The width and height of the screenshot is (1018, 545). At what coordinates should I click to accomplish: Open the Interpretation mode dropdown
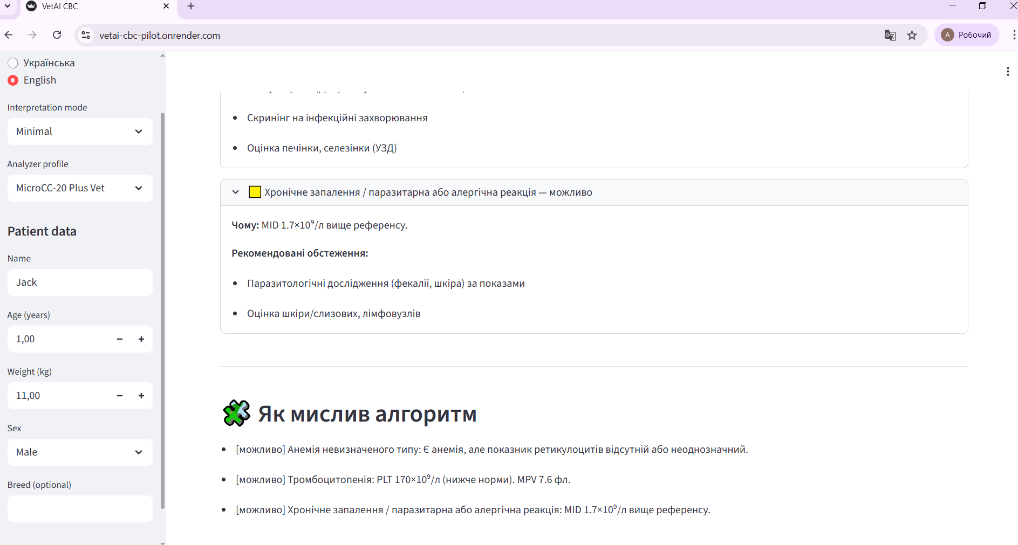click(80, 132)
